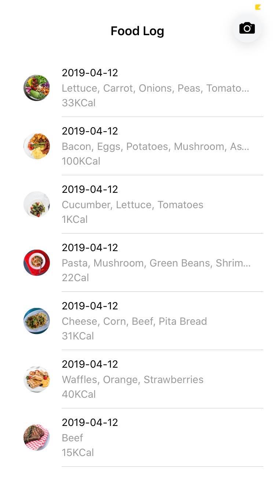Image resolution: width=275 pixels, height=489 pixels.
Task: Select the Bacon, Eggs, Potatoes entry
Action: click(x=137, y=146)
